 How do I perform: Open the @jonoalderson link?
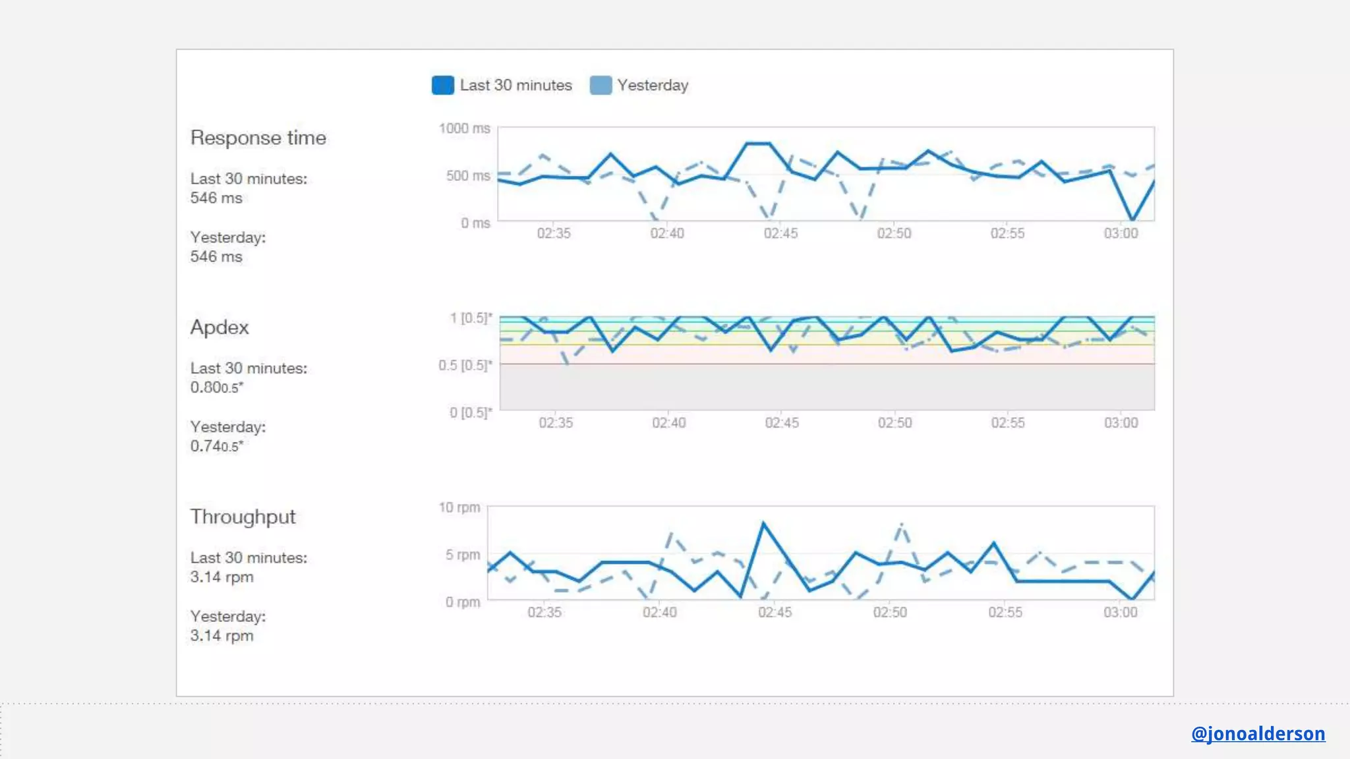coord(1258,733)
